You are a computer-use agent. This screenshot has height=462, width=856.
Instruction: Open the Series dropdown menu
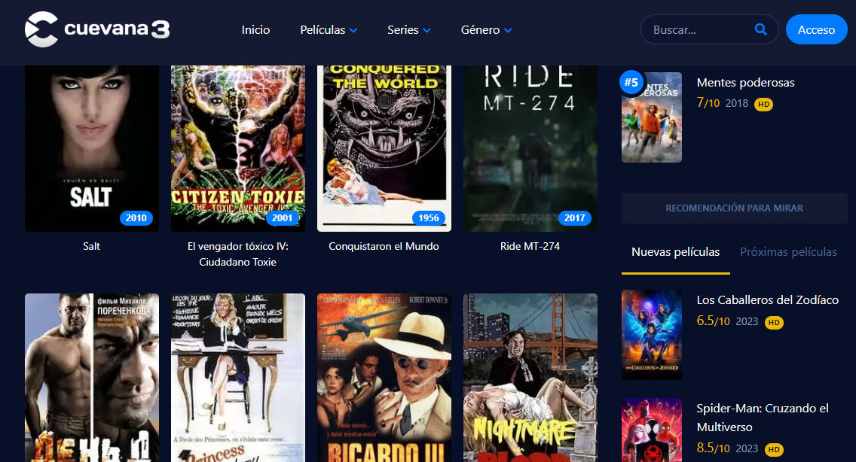pos(408,30)
